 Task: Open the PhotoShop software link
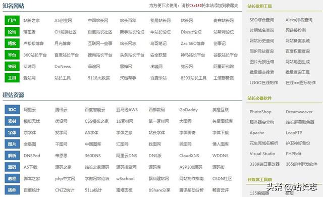pos(260,112)
